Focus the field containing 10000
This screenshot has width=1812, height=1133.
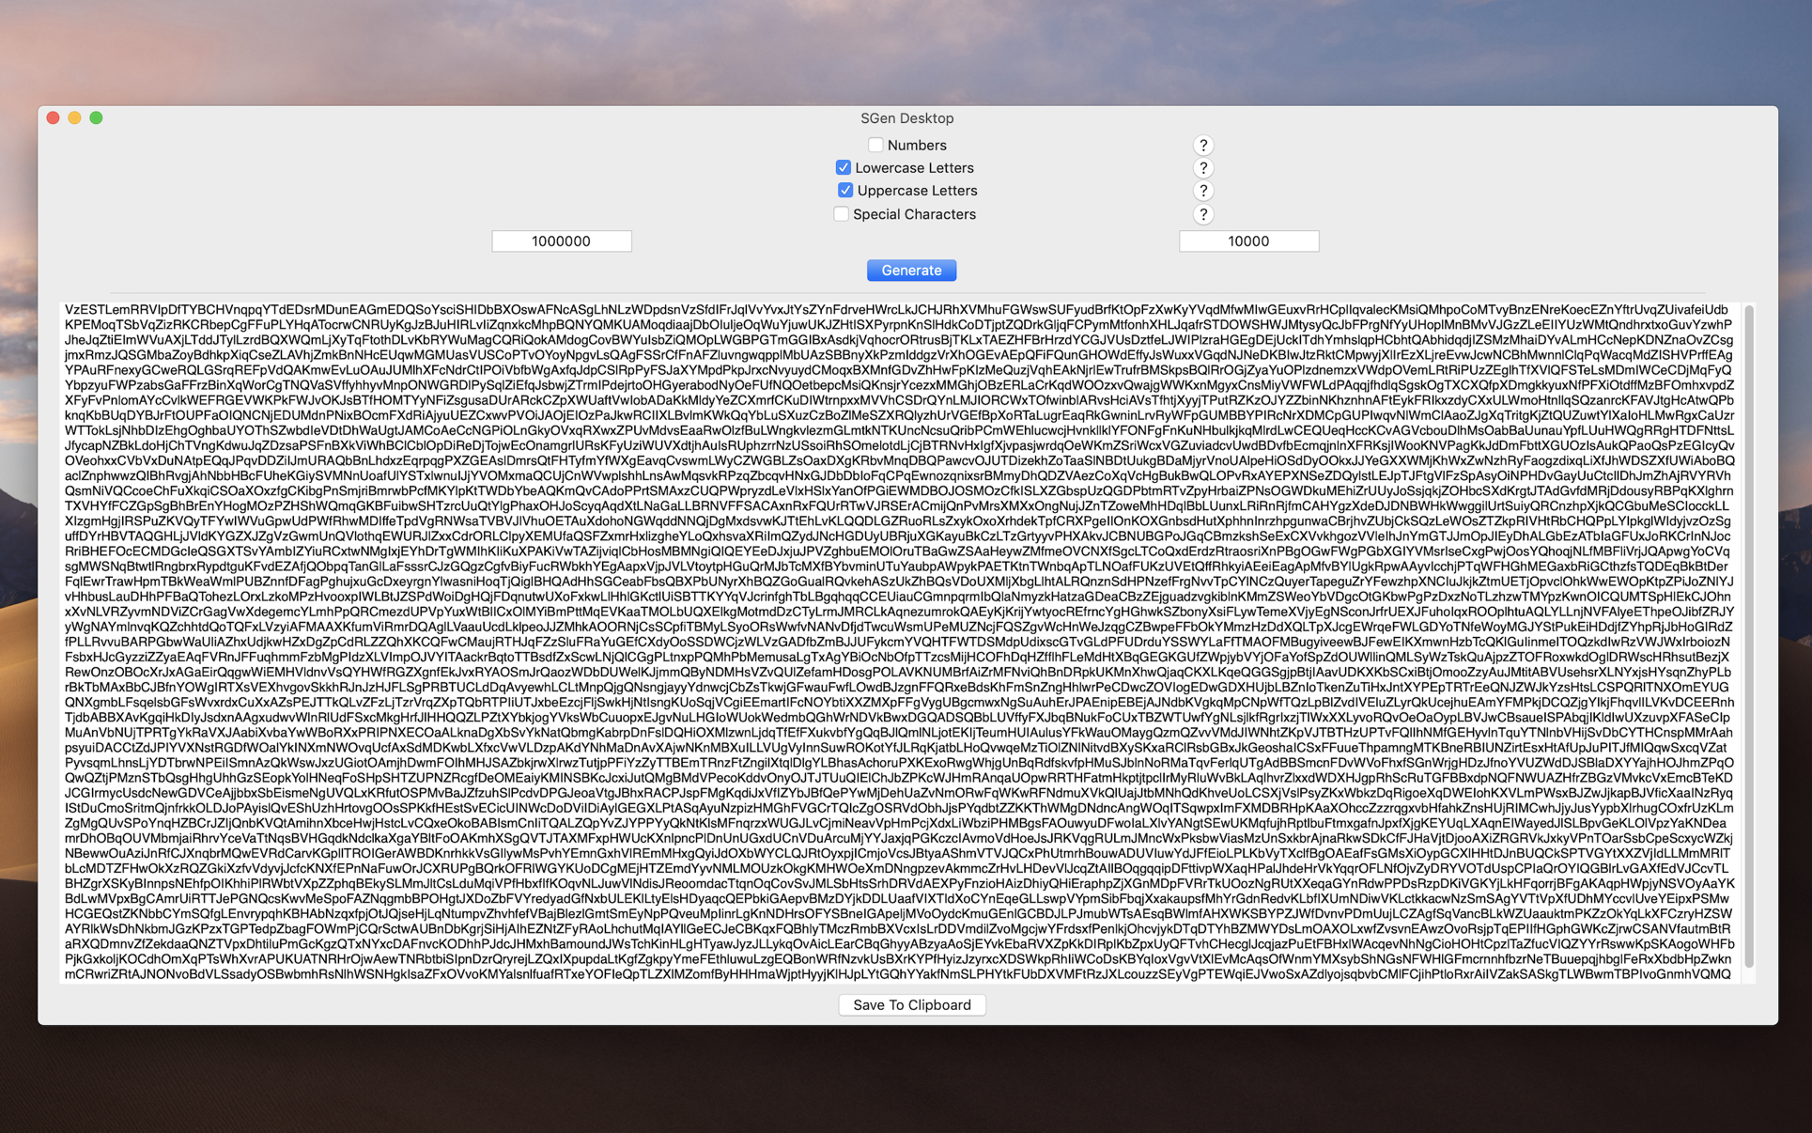coord(1248,241)
